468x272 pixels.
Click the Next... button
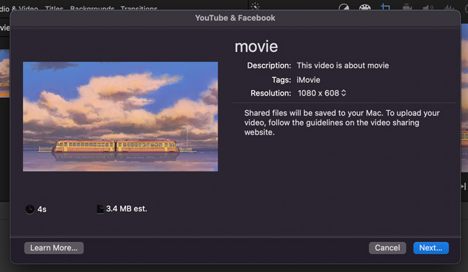[x=431, y=248]
